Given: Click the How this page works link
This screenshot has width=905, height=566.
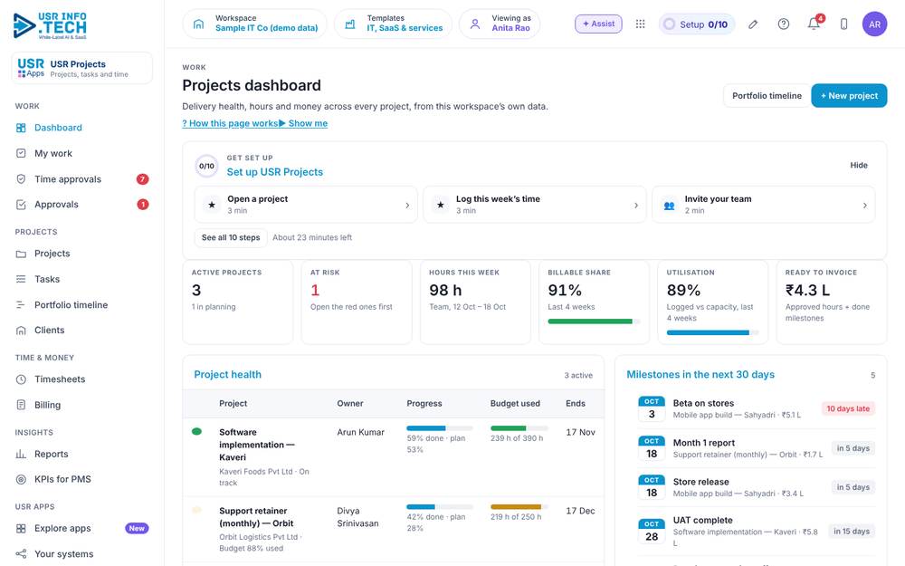Looking at the screenshot, I should (x=230, y=123).
